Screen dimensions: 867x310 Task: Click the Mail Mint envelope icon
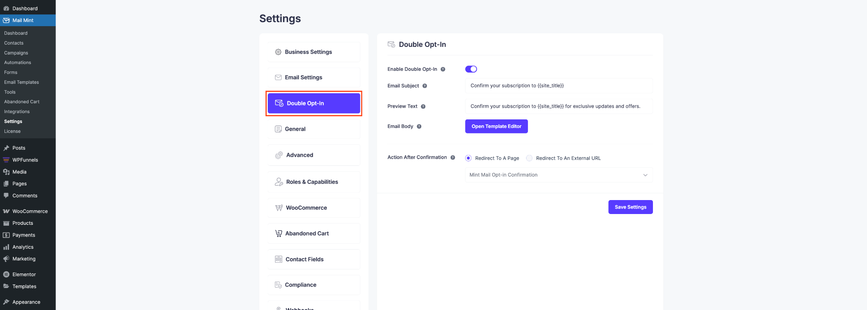tap(6, 20)
